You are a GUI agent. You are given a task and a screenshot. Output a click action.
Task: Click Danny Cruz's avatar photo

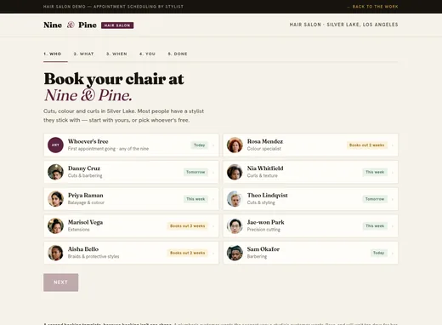pos(55,172)
